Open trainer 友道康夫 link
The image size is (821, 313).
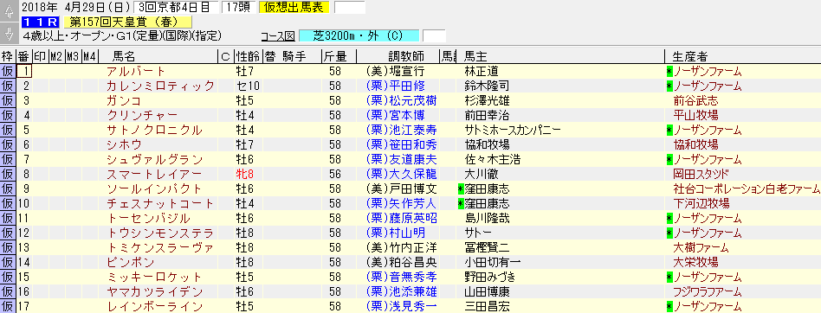[410, 159]
